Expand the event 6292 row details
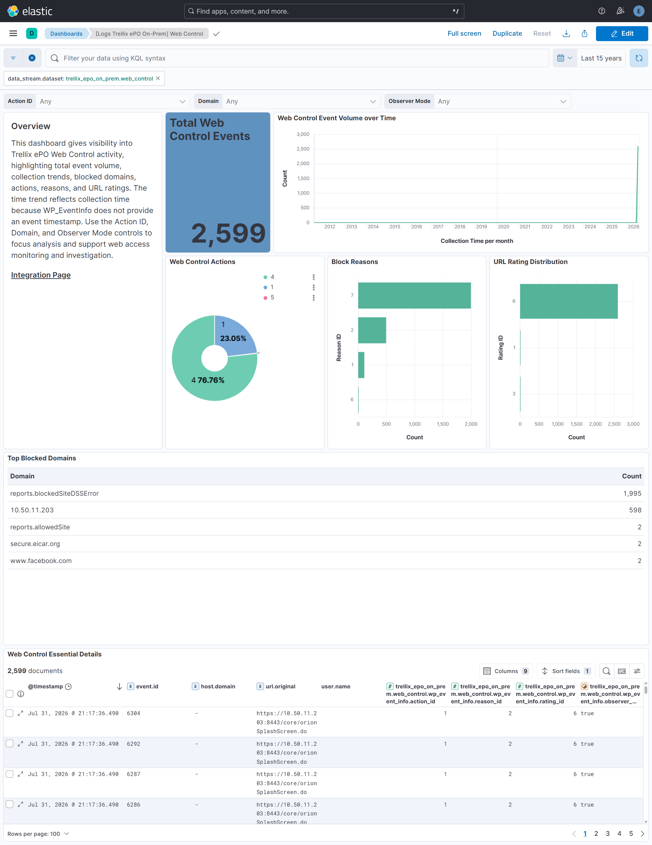 tap(20, 744)
